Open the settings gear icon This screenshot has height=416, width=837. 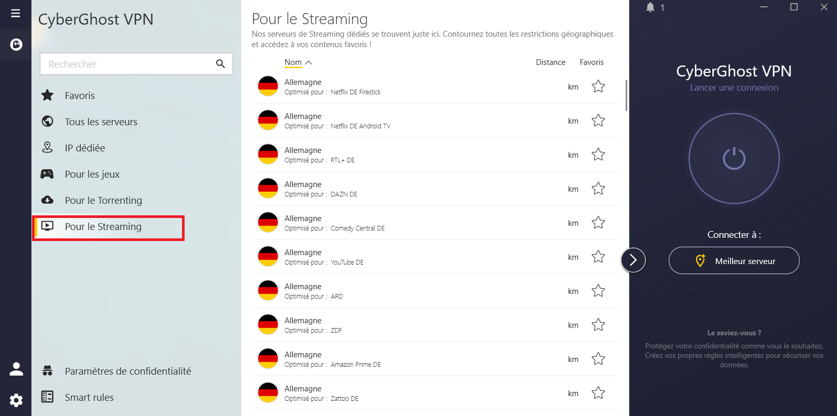tap(16, 400)
